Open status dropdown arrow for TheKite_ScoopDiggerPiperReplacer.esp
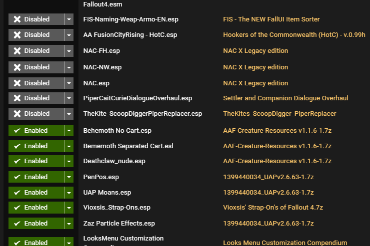 (x=69, y=114)
